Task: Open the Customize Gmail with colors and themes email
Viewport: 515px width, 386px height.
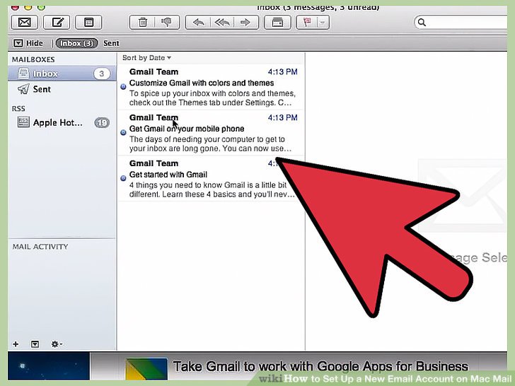Action: (211, 87)
